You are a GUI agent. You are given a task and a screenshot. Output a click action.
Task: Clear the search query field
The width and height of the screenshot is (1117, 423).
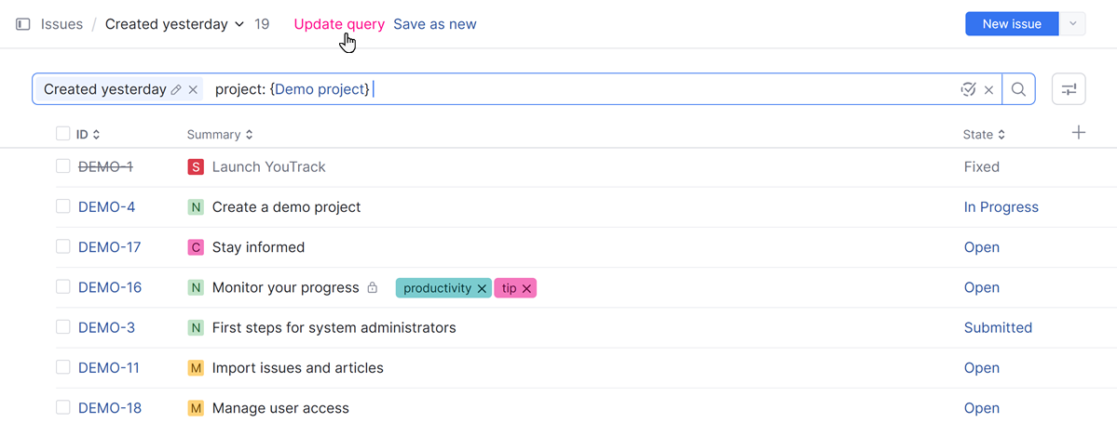[988, 89]
